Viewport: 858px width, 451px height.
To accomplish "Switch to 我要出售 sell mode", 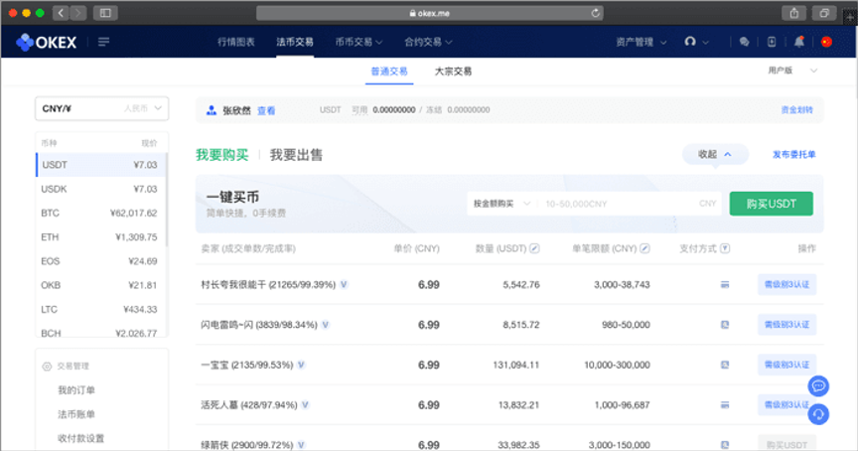I will coord(296,155).
